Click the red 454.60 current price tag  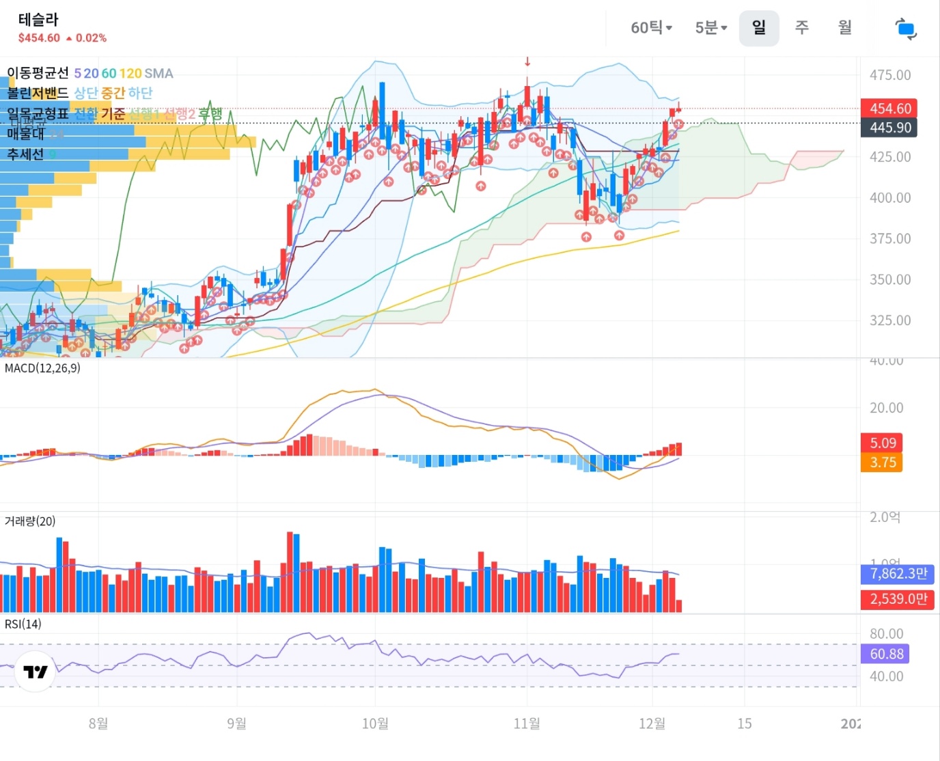[x=889, y=109]
